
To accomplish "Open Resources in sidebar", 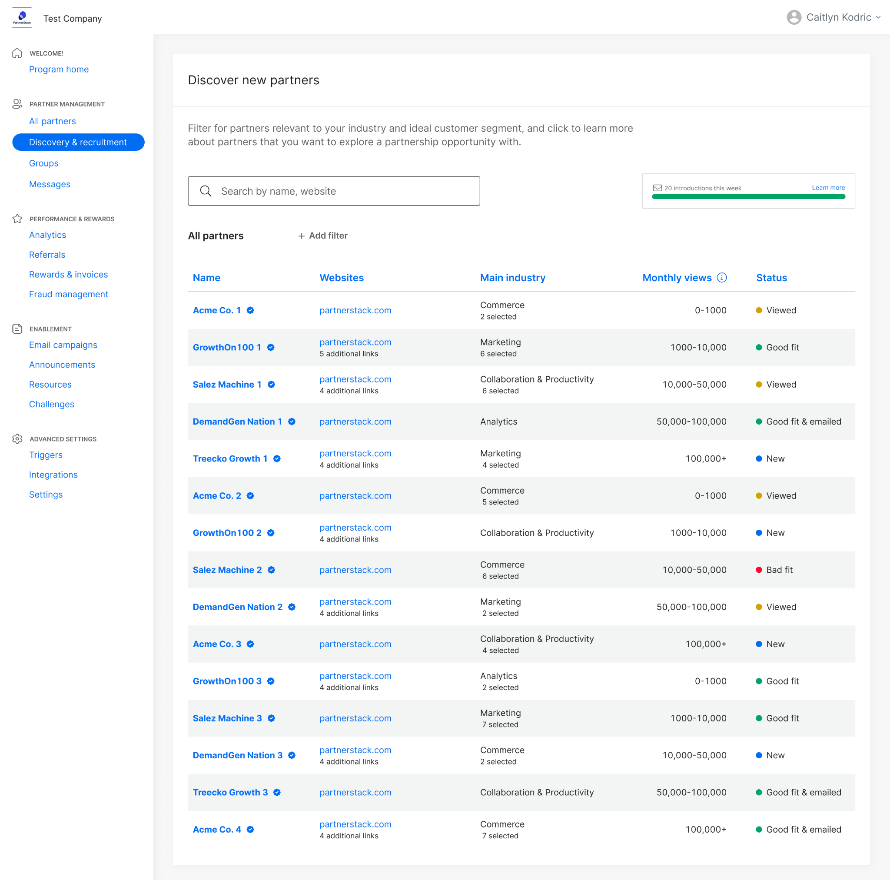I will pyautogui.click(x=50, y=385).
